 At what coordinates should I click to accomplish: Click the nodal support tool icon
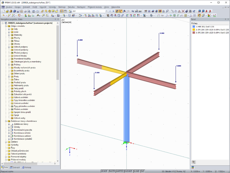[x=25, y=15]
